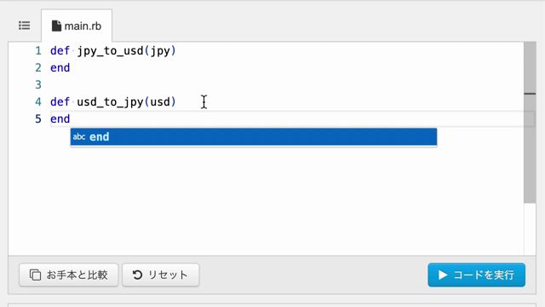Click the reset arrow icon
Image resolution: width=545 pixels, height=307 pixels.
coord(138,275)
